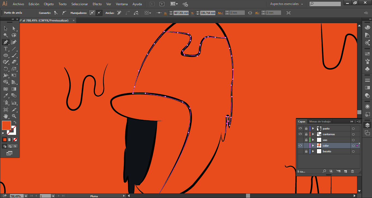
Task: Pick the Eyedropper tool
Action: click(x=5, y=96)
